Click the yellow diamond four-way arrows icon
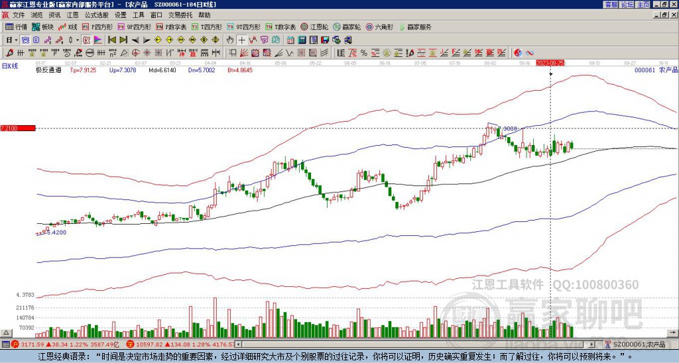 pos(216,40)
